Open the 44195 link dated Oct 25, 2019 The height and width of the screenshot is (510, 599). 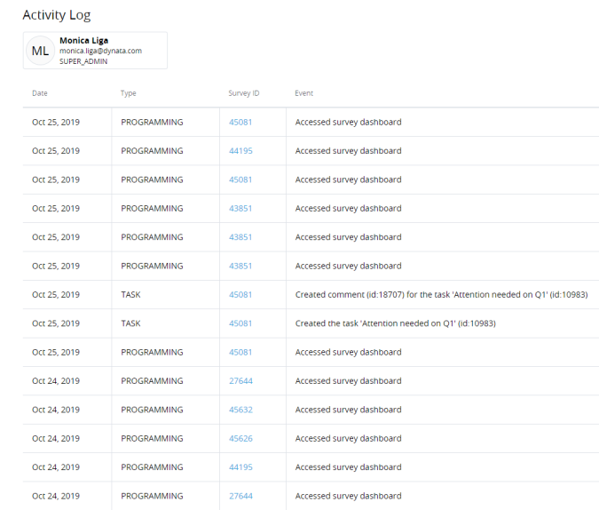point(240,151)
